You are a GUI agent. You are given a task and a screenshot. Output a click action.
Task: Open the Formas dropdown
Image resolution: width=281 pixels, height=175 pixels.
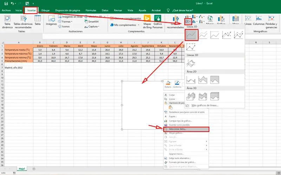pos(65,21)
